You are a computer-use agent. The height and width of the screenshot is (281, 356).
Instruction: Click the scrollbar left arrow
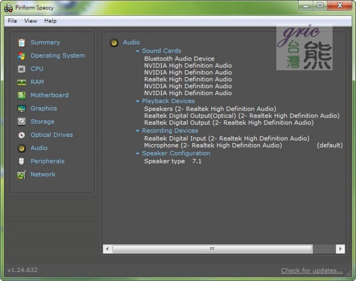click(107, 249)
